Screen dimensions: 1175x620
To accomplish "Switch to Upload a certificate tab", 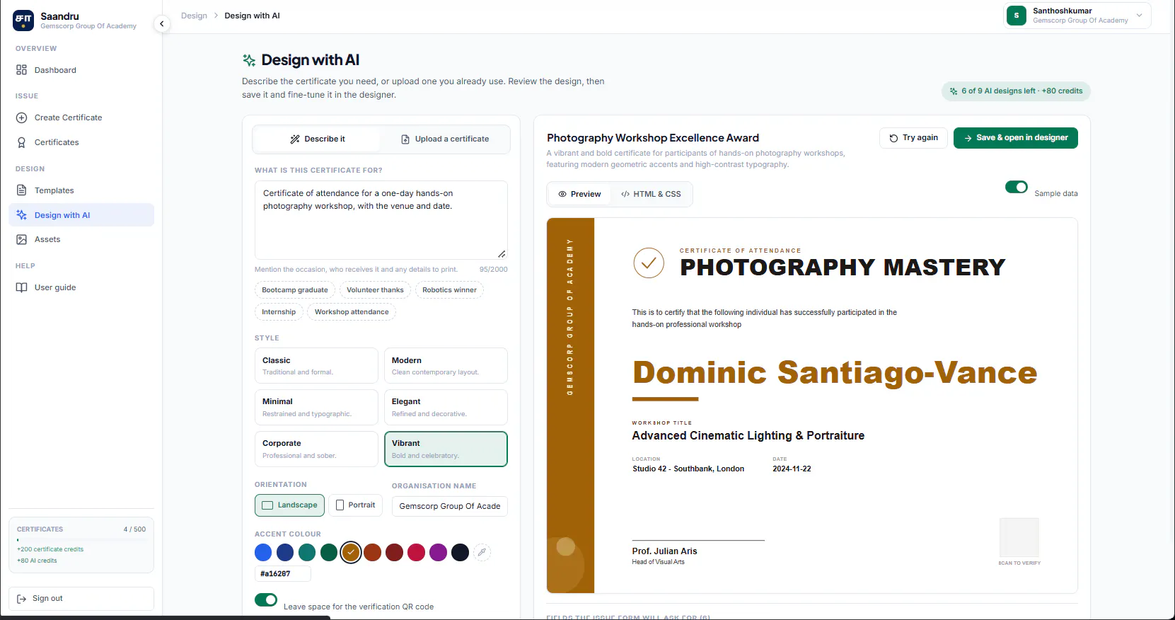I will pyautogui.click(x=445, y=139).
